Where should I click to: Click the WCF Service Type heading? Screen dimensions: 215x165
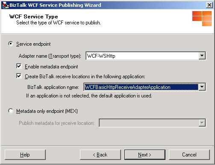pos(34,17)
